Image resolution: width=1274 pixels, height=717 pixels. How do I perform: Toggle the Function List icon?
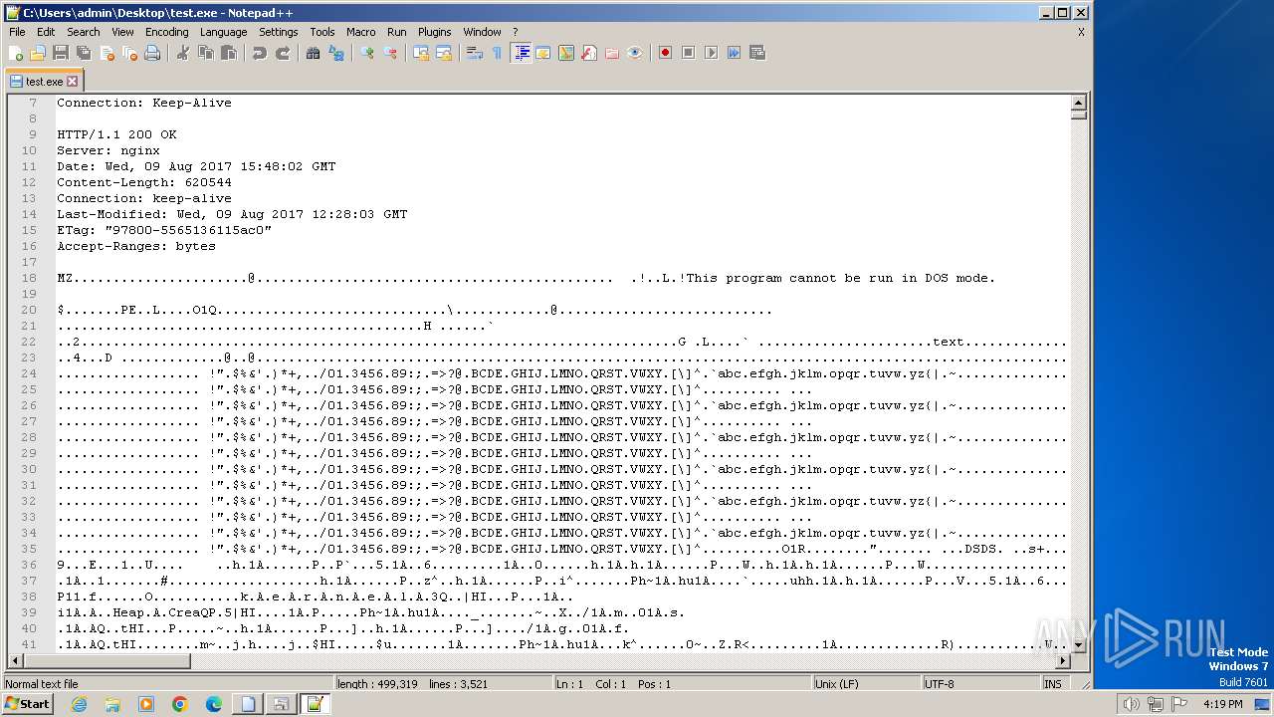(589, 53)
